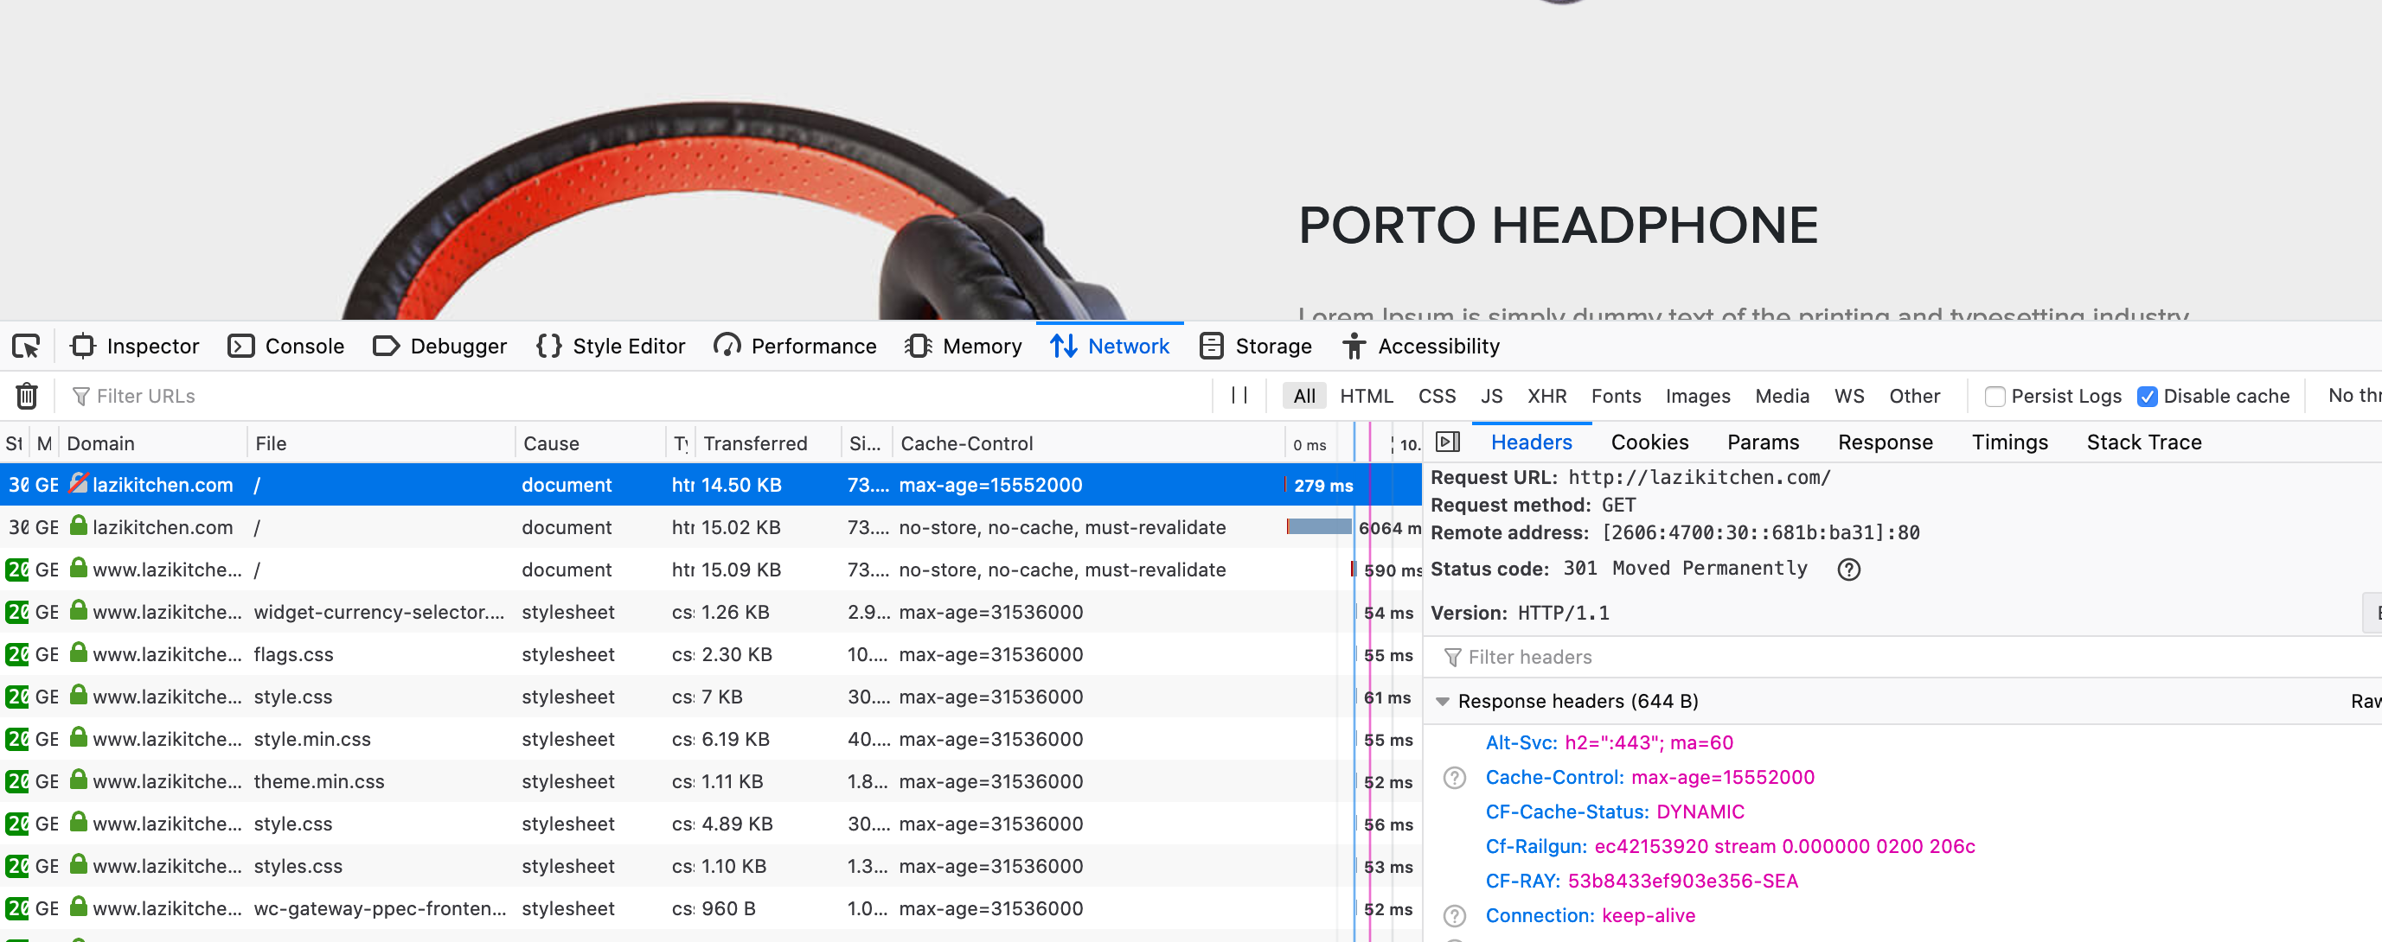Open the Response details tab
This screenshot has width=2382, height=942.
[1885, 442]
